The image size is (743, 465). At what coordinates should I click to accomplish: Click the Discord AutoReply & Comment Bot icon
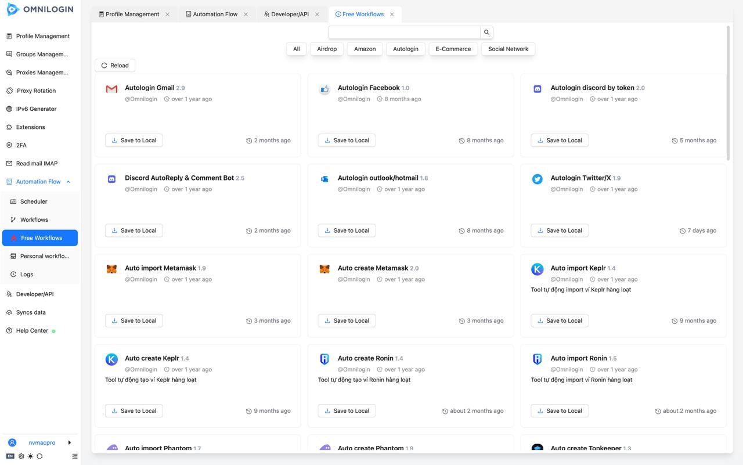(111, 179)
